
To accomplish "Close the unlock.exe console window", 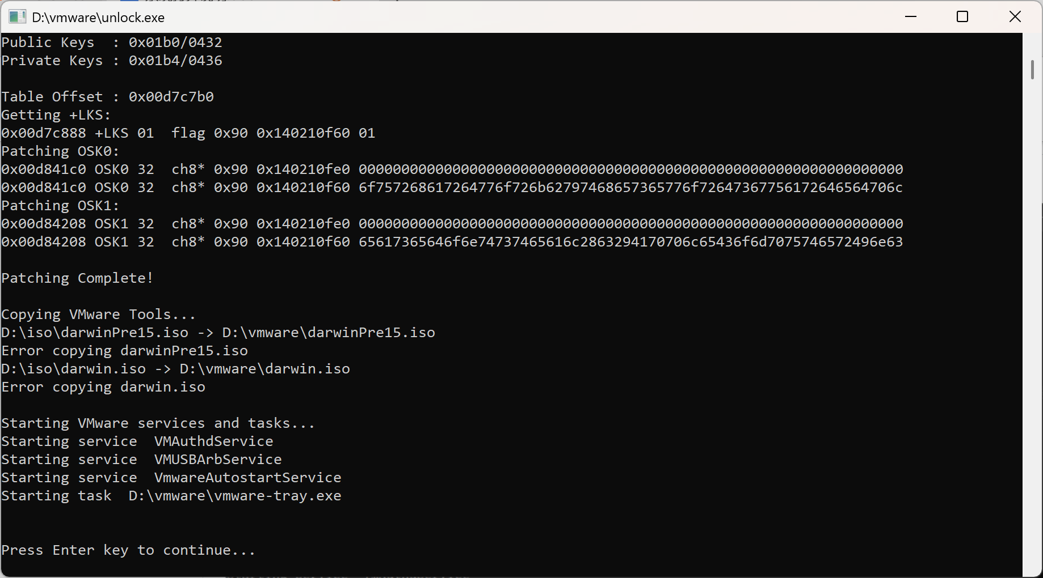I will (x=1015, y=16).
